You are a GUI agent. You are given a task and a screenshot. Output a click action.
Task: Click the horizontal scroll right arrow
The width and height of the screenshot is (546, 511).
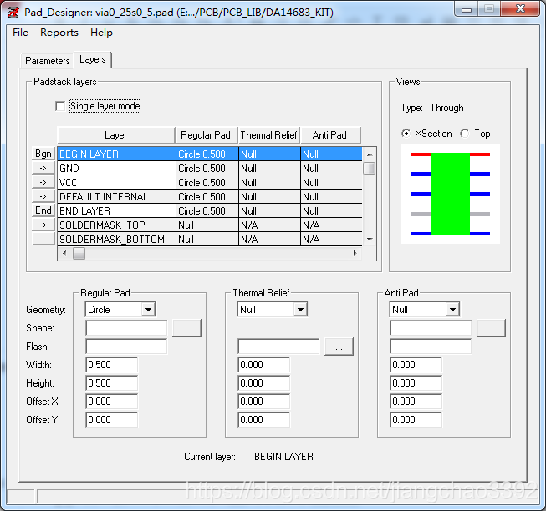pyautogui.click(x=355, y=253)
